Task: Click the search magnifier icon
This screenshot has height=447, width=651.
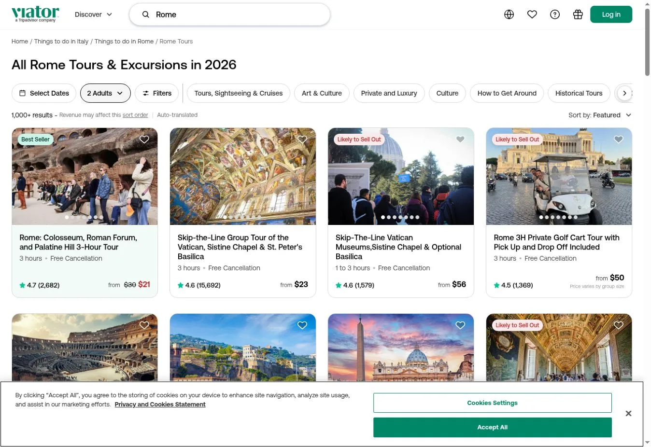Action: pyautogui.click(x=145, y=14)
